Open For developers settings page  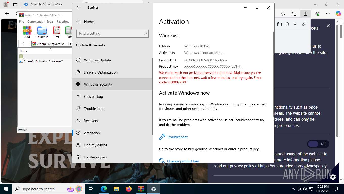(x=113, y=157)
